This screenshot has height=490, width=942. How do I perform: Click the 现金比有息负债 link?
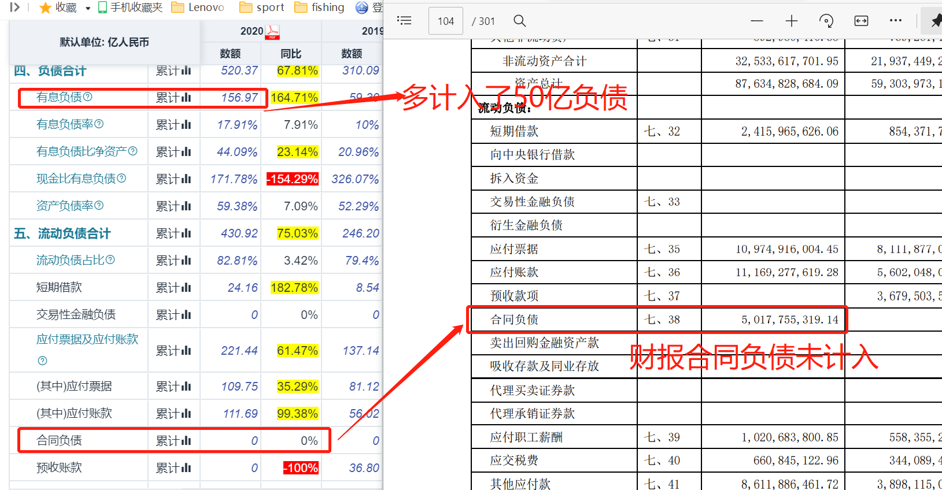[76, 179]
